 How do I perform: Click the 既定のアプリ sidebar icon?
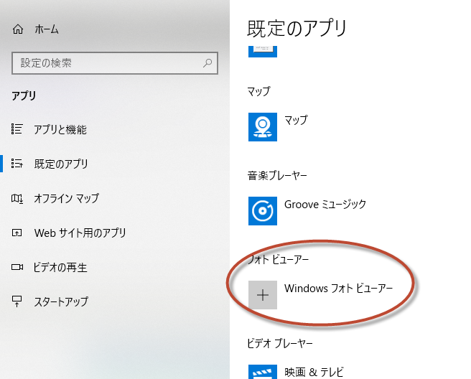pos(17,164)
